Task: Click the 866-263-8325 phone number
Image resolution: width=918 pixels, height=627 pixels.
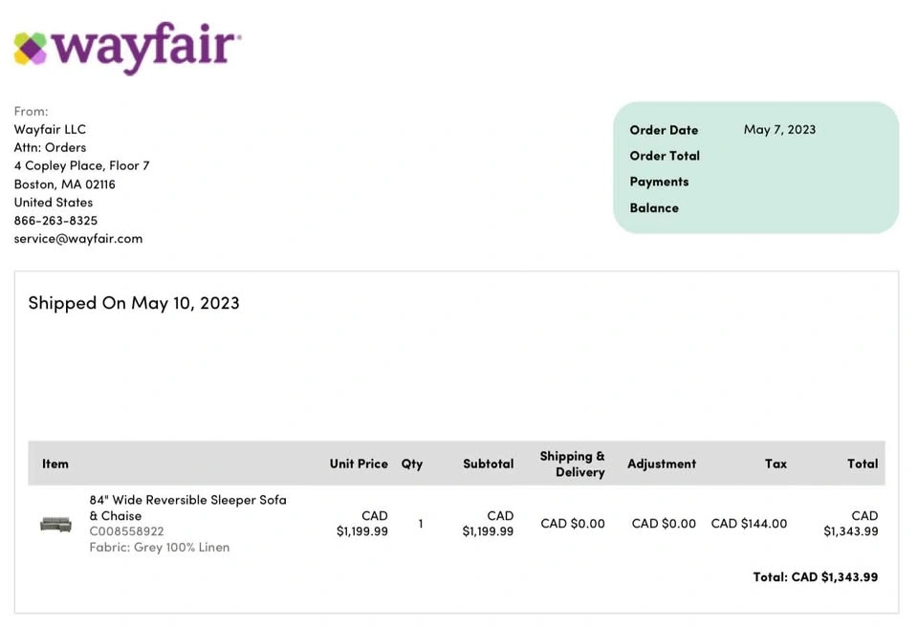Action: point(55,221)
